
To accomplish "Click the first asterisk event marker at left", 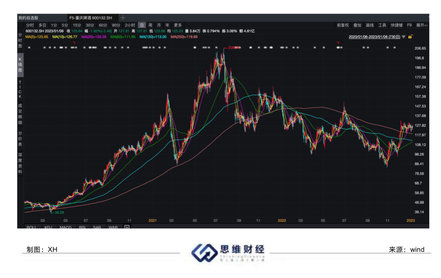I will tap(29, 48).
